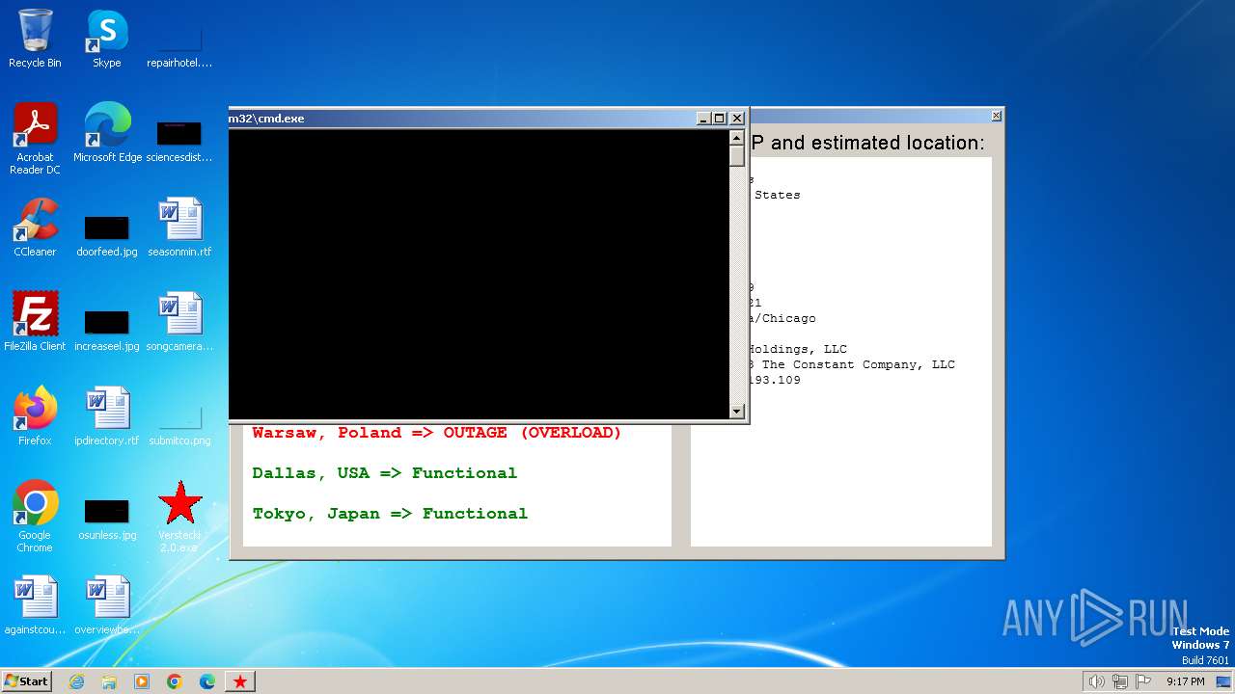
Task: Open seasonmin.rtf document icon
Action: [x=179, y=227]
